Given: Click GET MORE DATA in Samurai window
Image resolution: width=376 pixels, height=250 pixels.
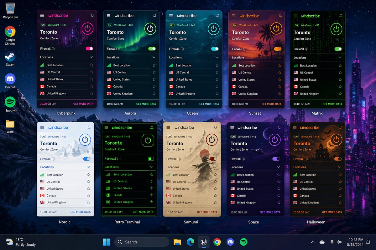Looking at the screenshot, I should 207,212.
